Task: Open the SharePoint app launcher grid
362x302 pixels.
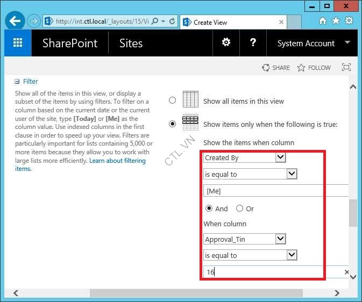Action: click(18, 44)
